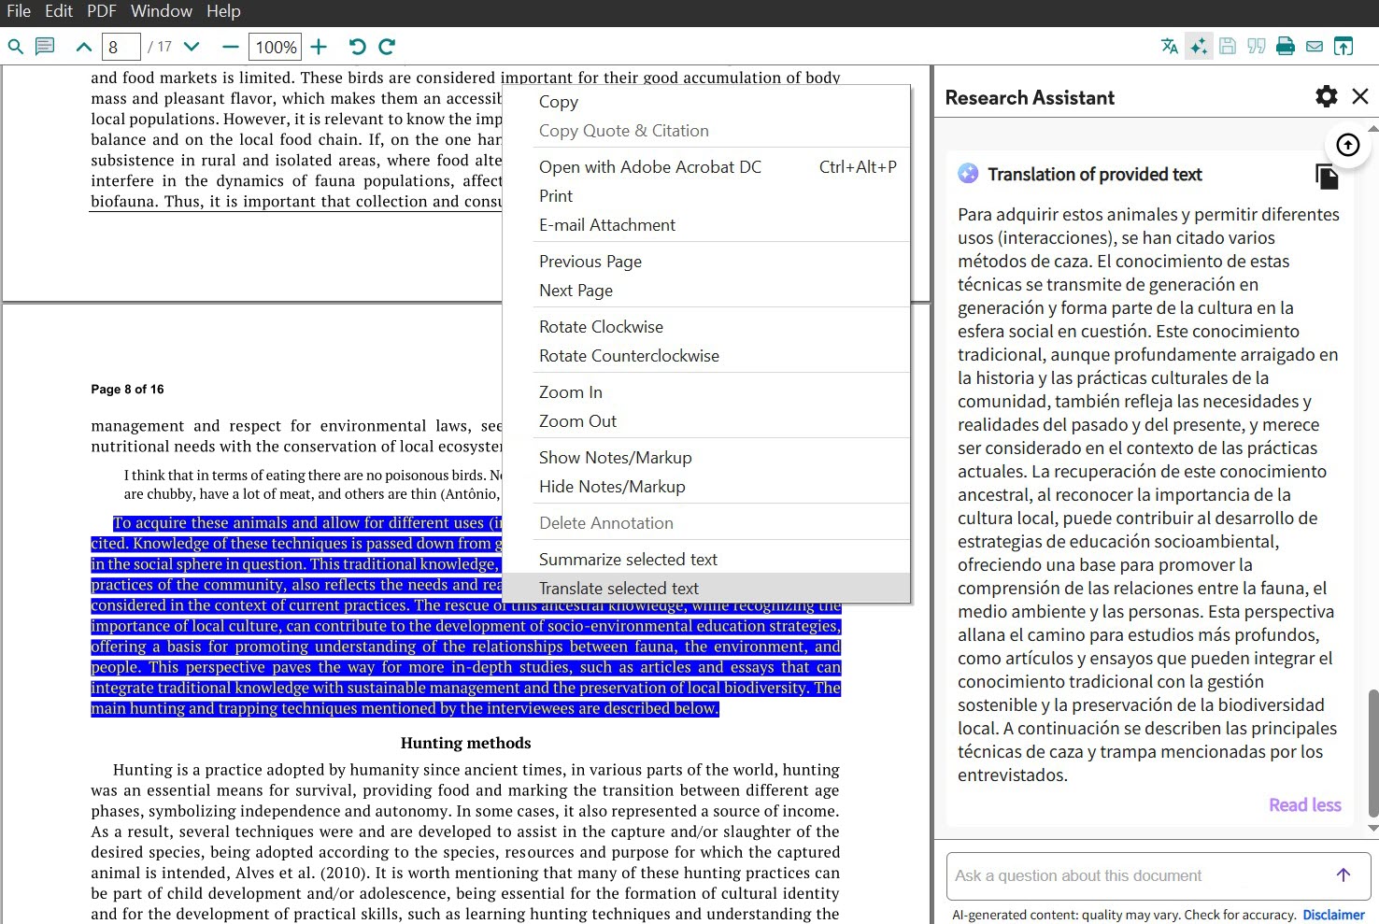Open the PDF menu
The width and height of the screenshot is (1379, 924).
click(101, 11)
